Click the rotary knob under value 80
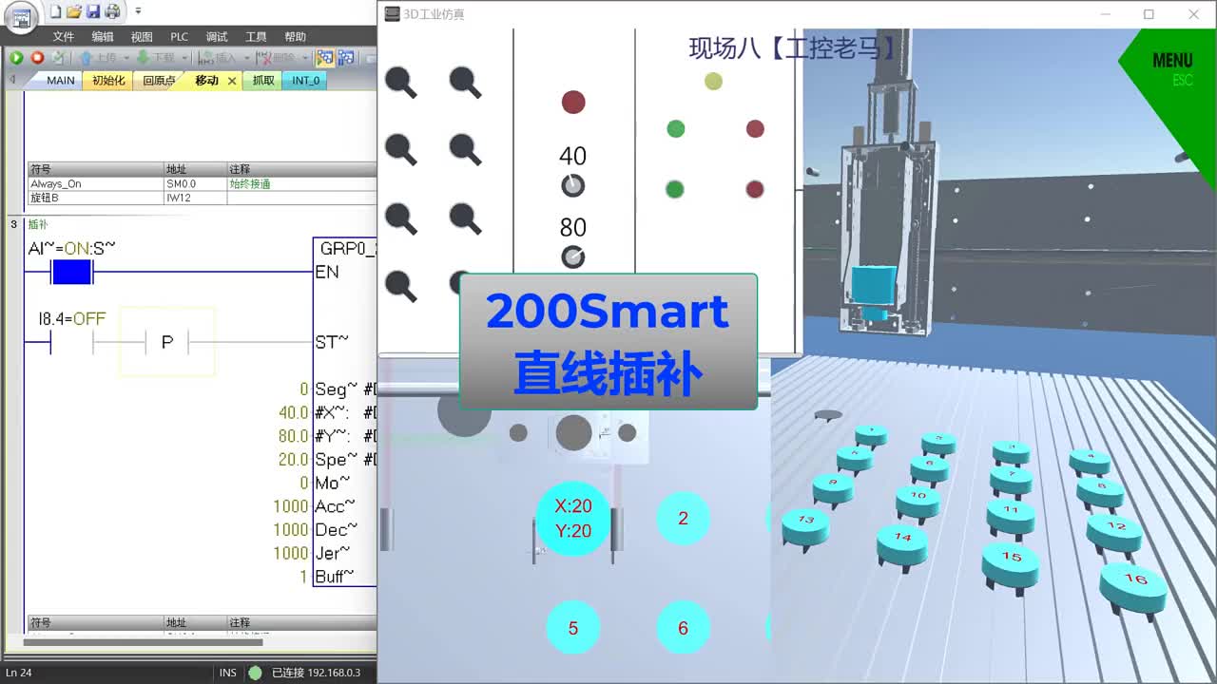The width and height of the screenshot is (1217, 684). pyautogui.click(x=572, y=256)
